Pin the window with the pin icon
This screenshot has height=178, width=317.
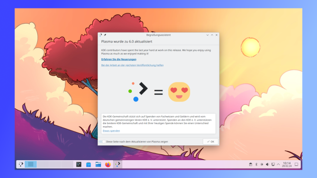[x=105, y=35]
